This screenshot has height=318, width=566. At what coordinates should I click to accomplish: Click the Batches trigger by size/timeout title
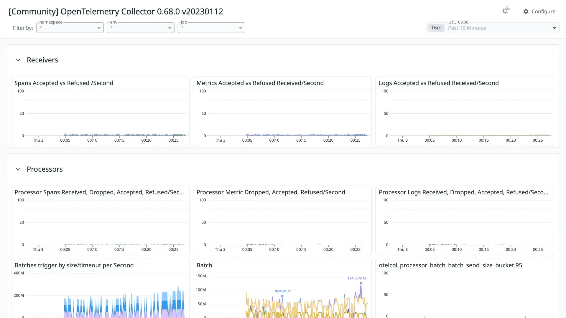pyautogui.click(x=74, y=265)
